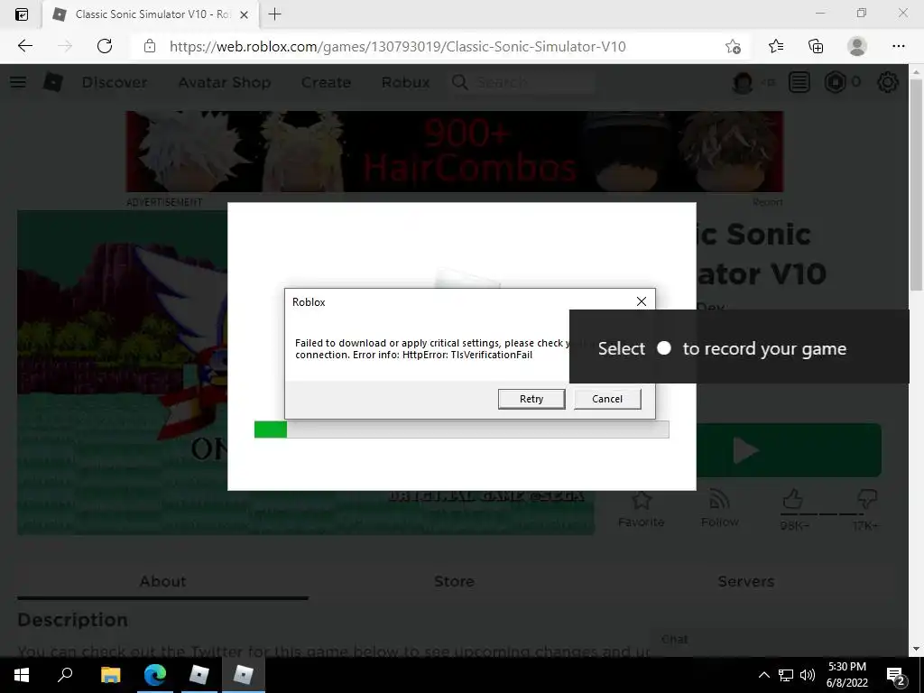Go back using the browser back arrow
The image size is (924, 693).
(24, 46)
